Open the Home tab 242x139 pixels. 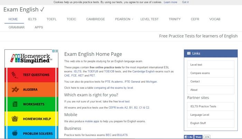13,19
